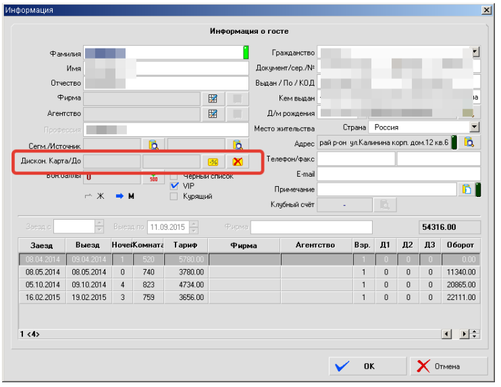The width and height of the screenshot is (501, 387).
Task: Open the Агентство selection icon button
Action: pyautogui.click(x=212, y=114)
